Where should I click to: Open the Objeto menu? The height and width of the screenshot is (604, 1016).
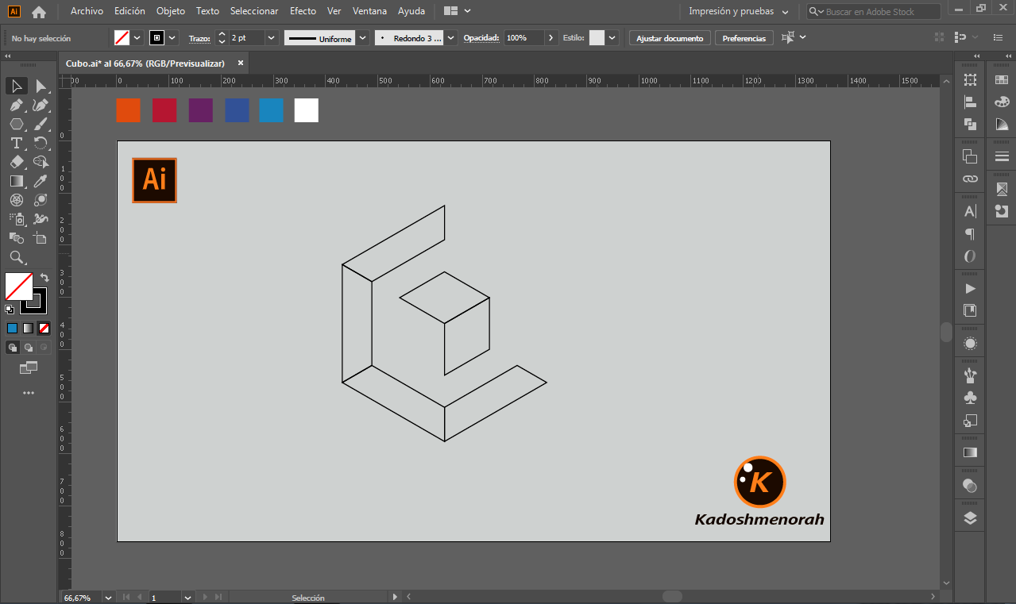[x=171, y=11]
